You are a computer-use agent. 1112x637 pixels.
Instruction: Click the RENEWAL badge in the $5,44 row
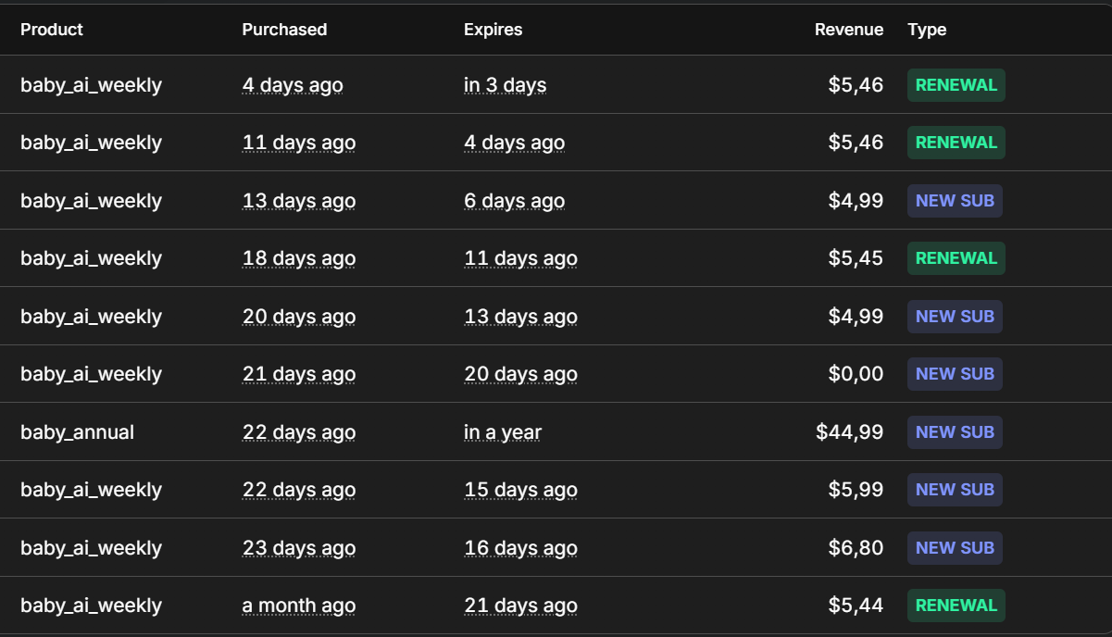[956, 606]
